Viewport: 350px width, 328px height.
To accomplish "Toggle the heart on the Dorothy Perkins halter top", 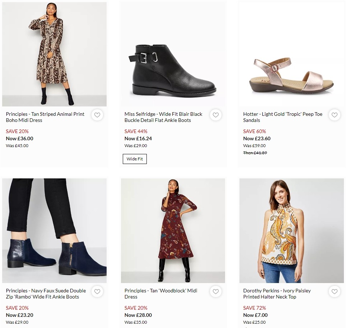I will (x=335, y=292).
